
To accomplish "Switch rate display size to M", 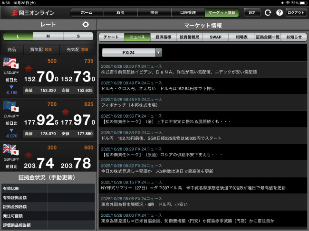I will click(x=48, y=37).
